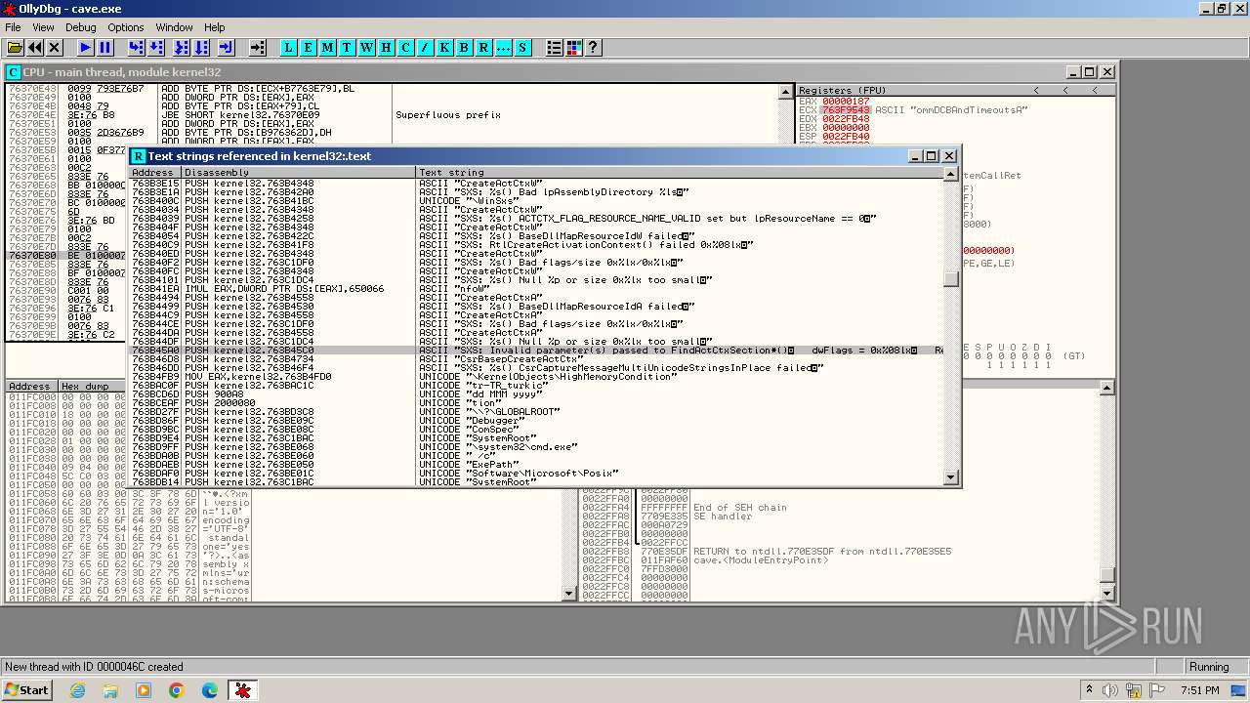Pause execution with the pause icon

pos(105,47)
